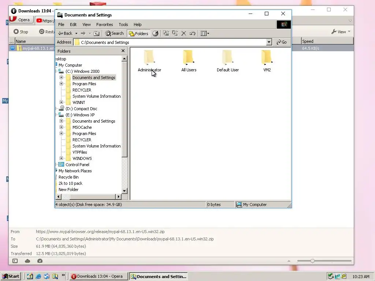
Task: Open Show Desktop in Quick Launch
Action: (x=30, y=277)
